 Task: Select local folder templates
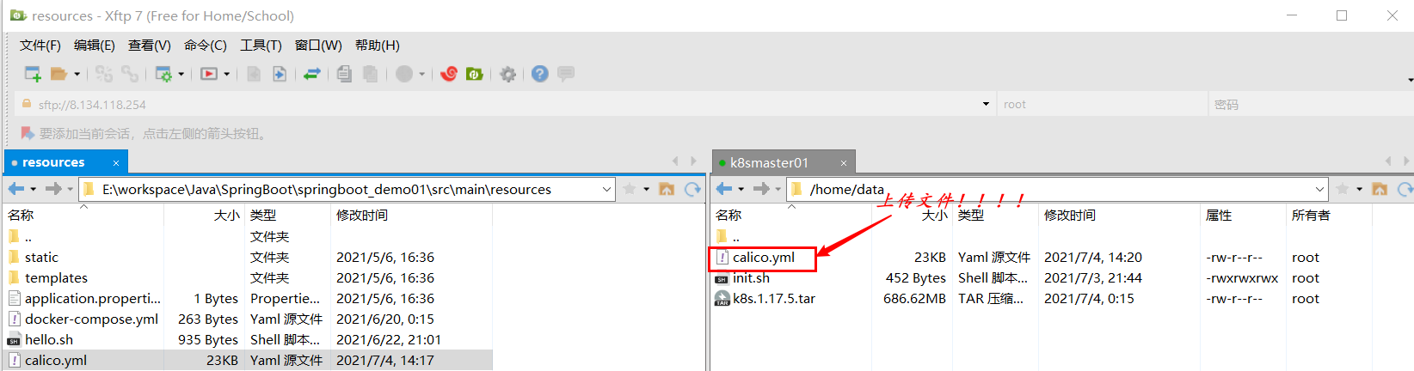point(56,278)
